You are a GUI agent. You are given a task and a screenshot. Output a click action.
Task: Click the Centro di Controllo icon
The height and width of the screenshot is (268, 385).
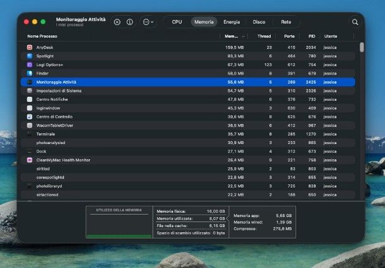tap(30, 117)
